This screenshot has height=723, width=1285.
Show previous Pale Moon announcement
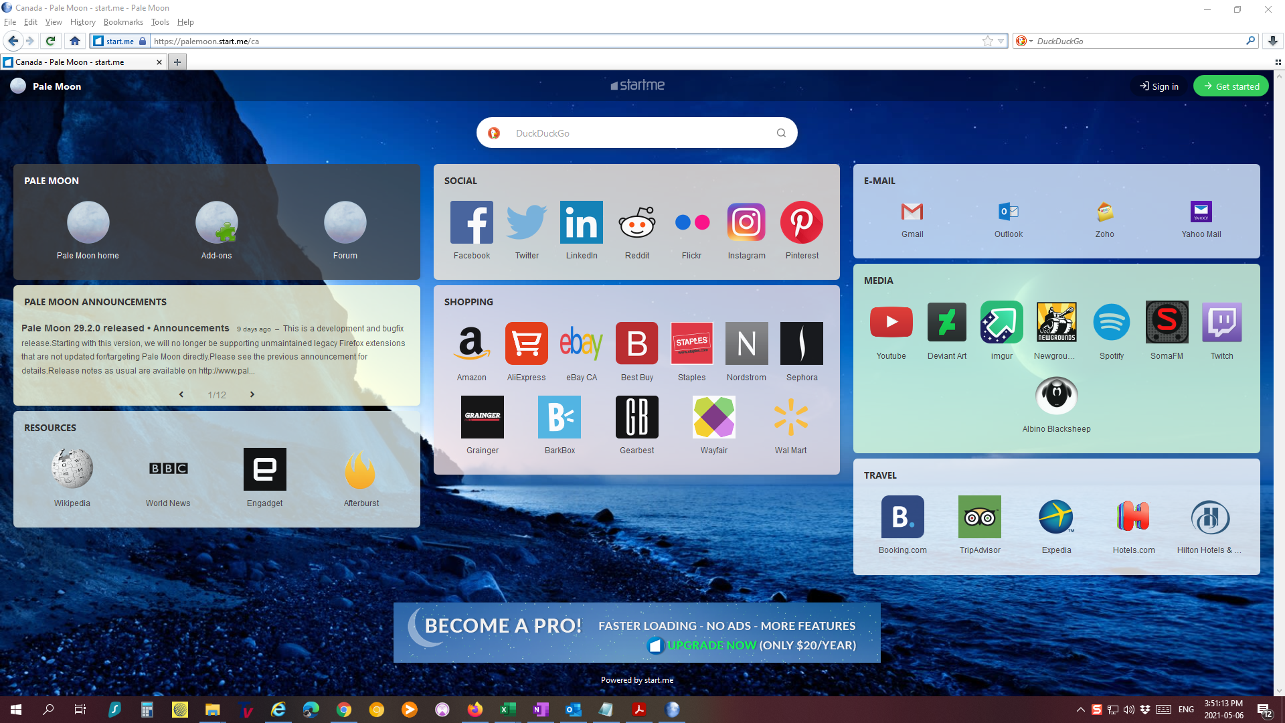181,394
